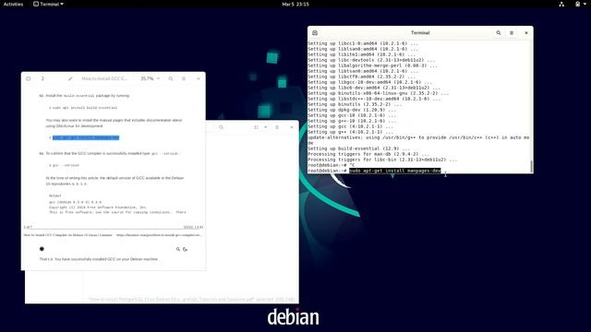Open the 35.7% zoom dropdown in PDF viewer
Viewport: 591px width, 332px height.
click(x=150, y=78)
